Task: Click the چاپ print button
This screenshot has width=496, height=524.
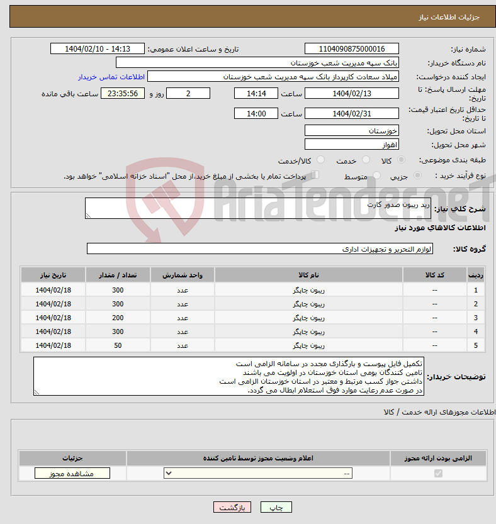Action: 276,507
